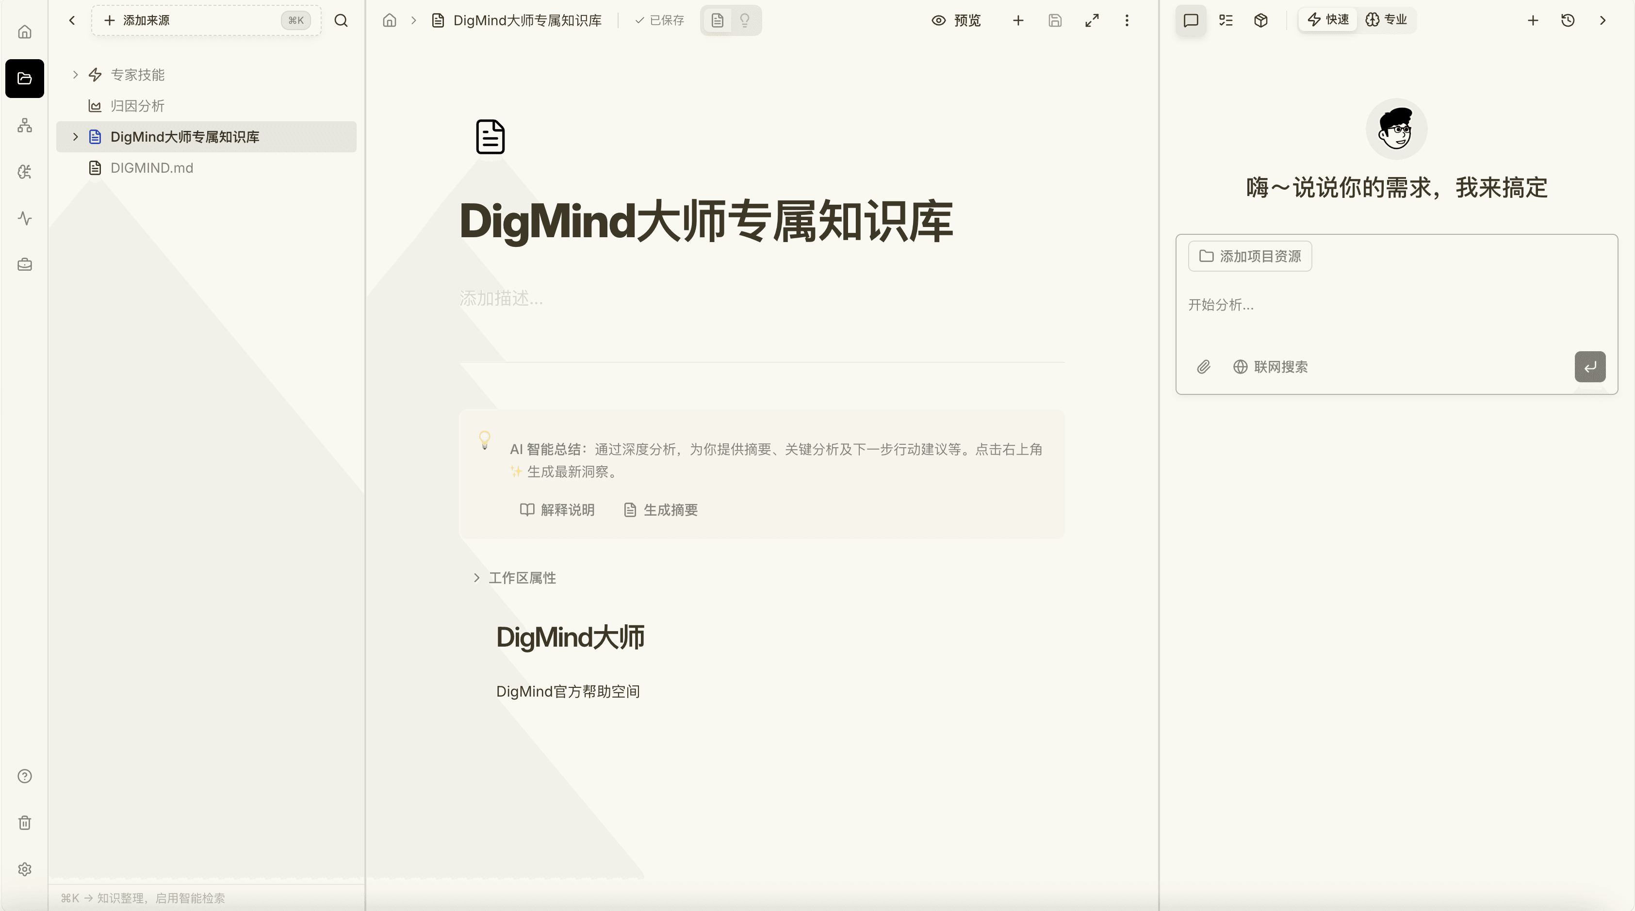Open the briefcase icon in sidebar
Image resolution: width=1635 pixels, height=911 pixels.
24,264
